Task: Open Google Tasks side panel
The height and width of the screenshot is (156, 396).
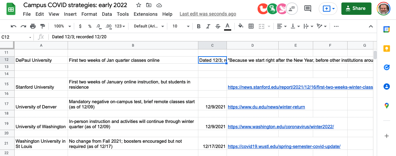Action: 386,67
